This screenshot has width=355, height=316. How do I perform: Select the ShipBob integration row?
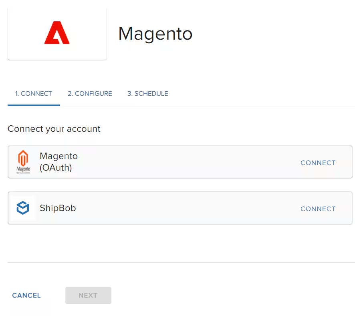click(x=160, y=208)
